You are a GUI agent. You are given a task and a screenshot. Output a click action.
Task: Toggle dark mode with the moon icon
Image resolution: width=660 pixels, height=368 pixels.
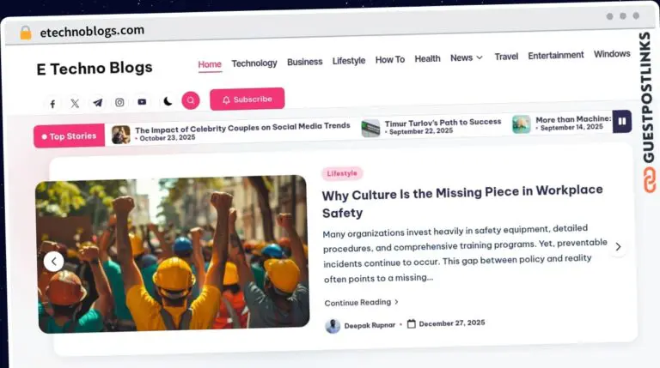(168, 101)
